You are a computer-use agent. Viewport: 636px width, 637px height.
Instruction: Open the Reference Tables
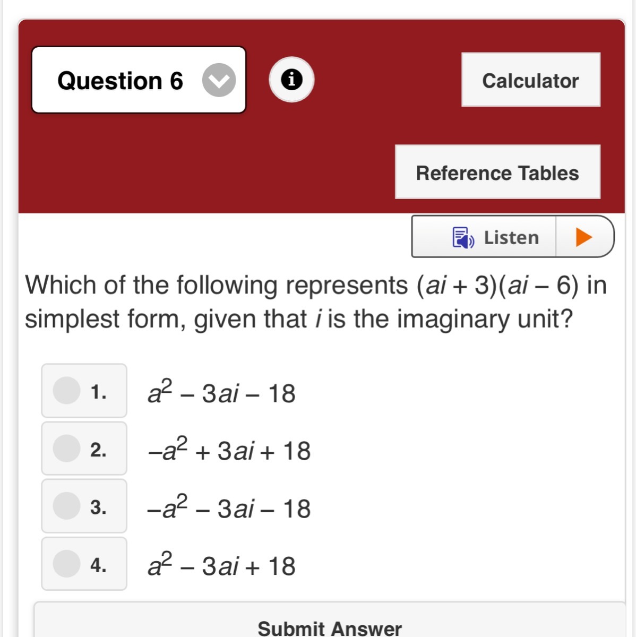(x=497, y=173)
